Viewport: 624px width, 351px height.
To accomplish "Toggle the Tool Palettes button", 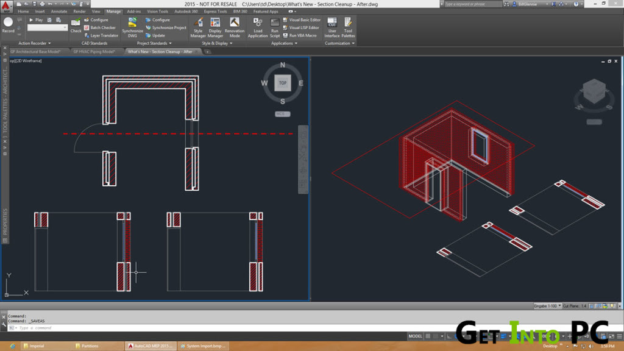I will coord(348,27).
